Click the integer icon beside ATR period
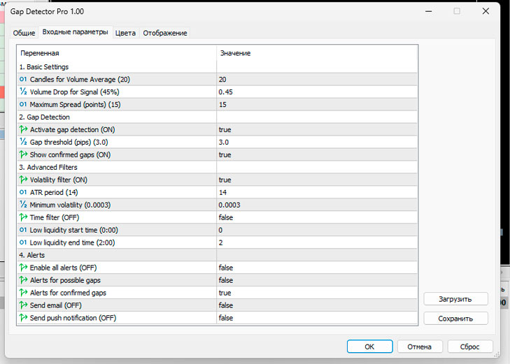Viewport: 510px width, 364px height. (x=23, y=192)
